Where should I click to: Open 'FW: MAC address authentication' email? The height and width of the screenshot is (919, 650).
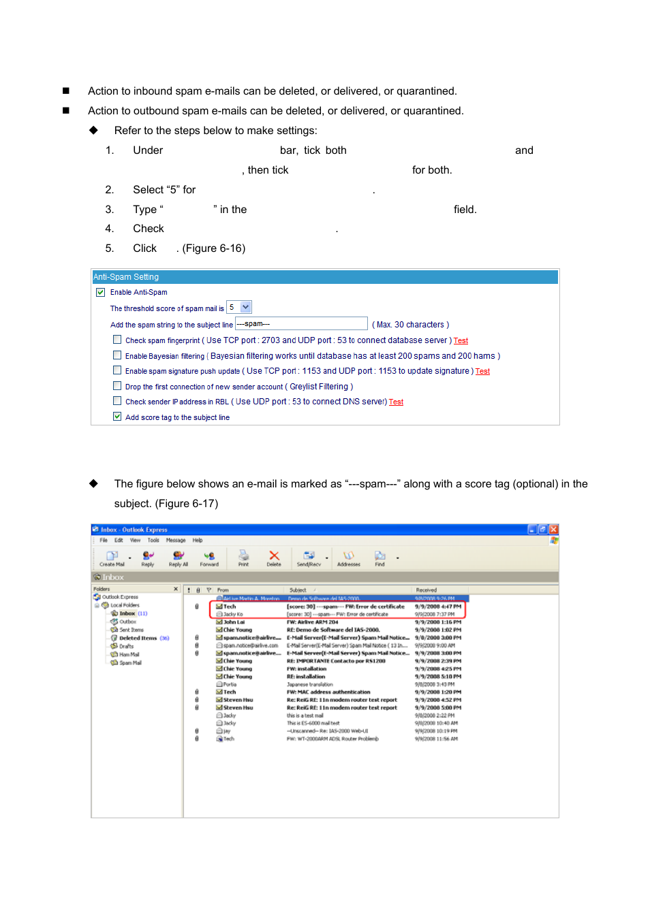tap(328, 692)
